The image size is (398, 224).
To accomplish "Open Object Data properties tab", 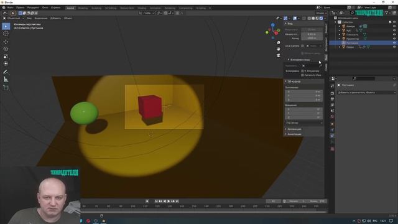I will (332, 142).
